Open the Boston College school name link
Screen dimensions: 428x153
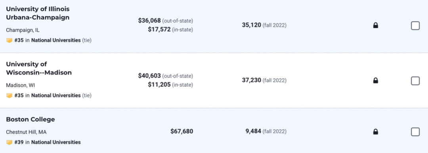(30, 119)
